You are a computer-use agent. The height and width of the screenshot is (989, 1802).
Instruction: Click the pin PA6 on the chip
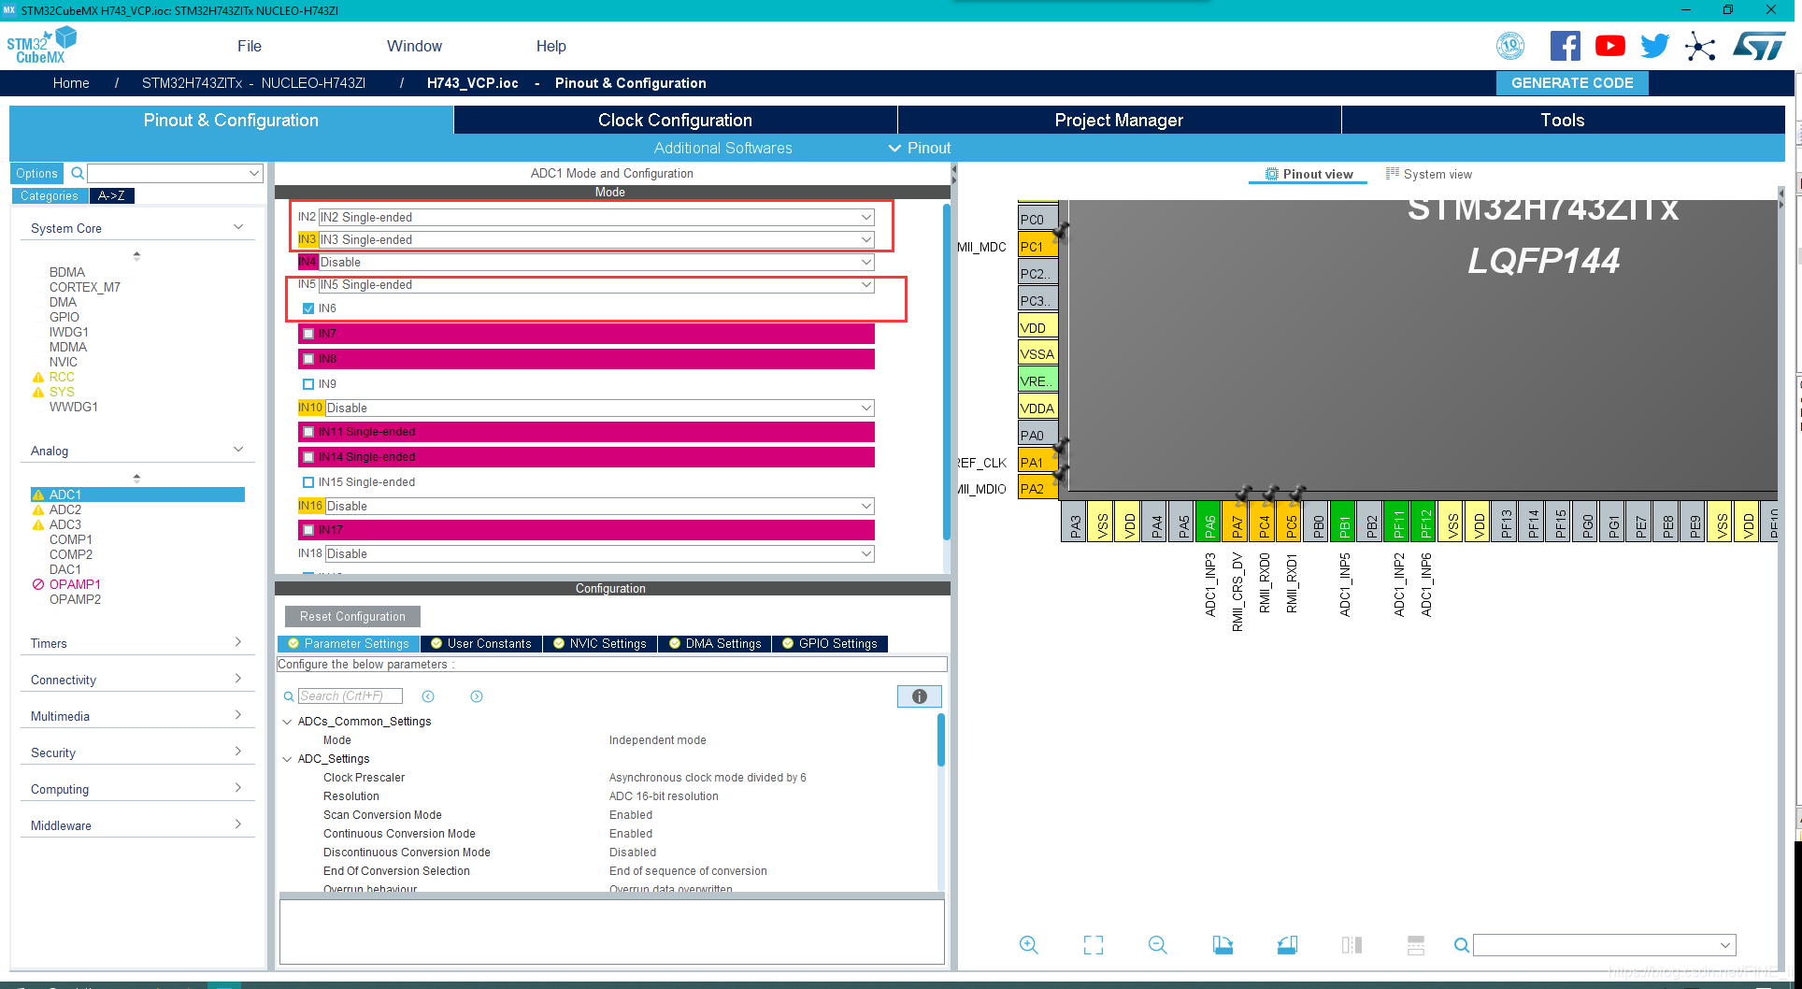(x=1209, y=522)
